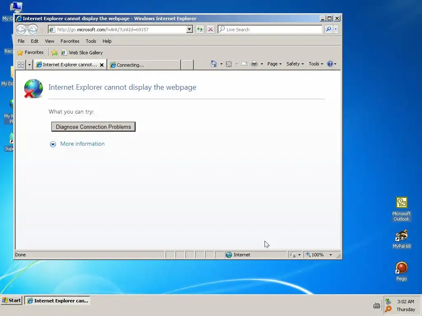422x316 pixels.
Task: Click the Quick Tabs grid icon
Action: (x=21, y=65)
